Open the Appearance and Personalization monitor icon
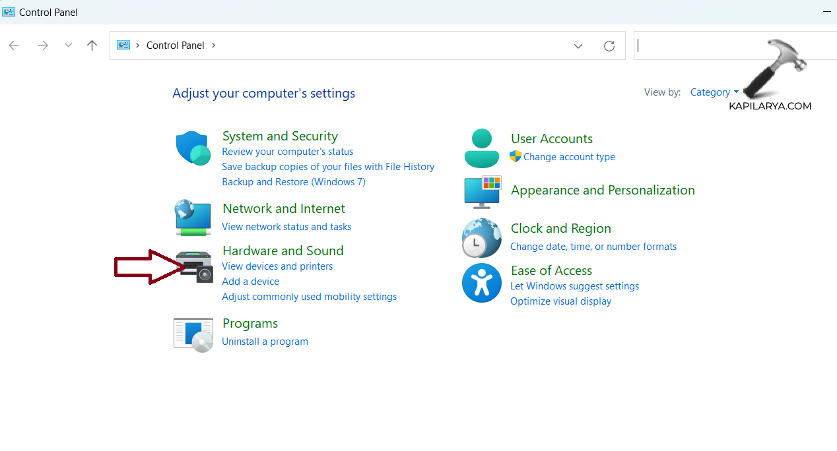This screenshot has width=837, height=451. (x=483, y=192)
